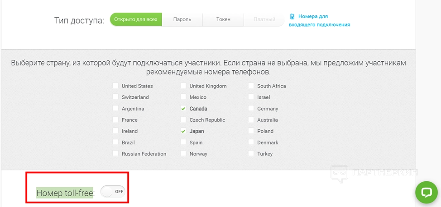Check the Germany checkbox
This screenshot has width=441, height=207.
[x=251, y=108]
